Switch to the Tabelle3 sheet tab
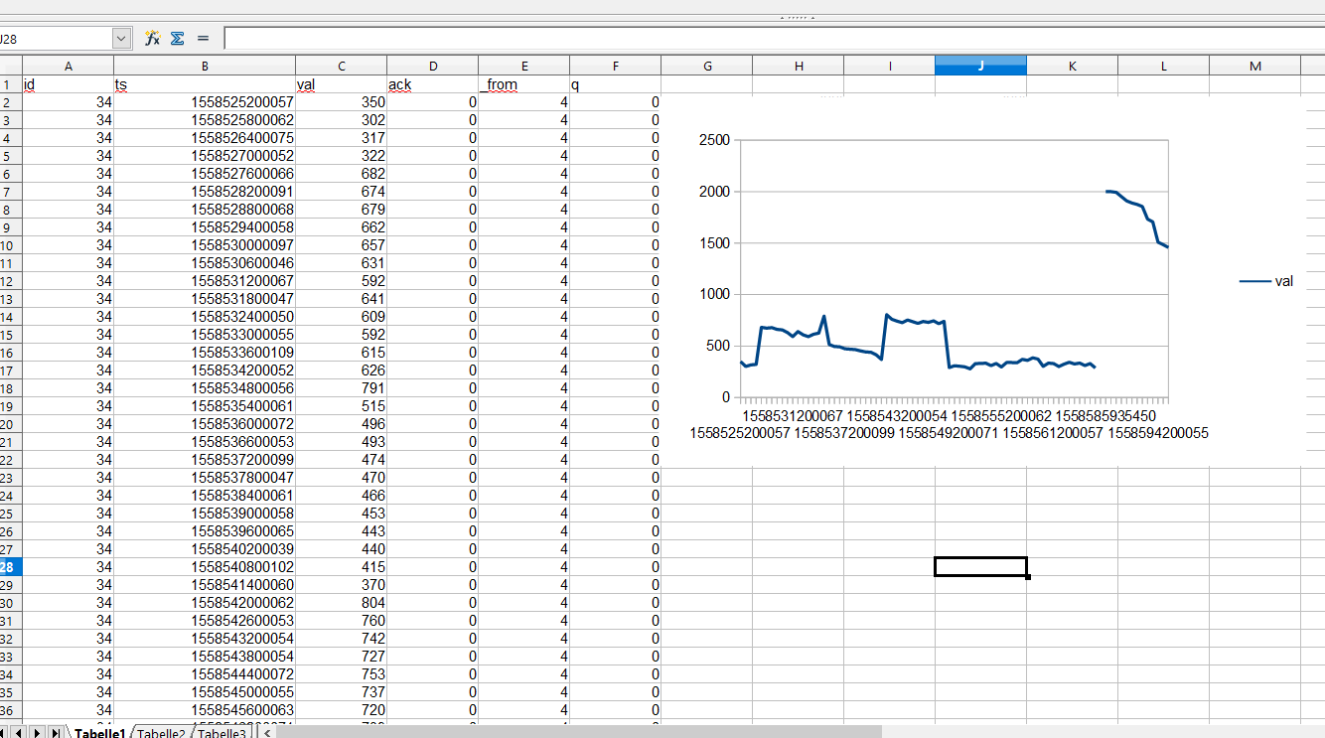 (221, 733)
